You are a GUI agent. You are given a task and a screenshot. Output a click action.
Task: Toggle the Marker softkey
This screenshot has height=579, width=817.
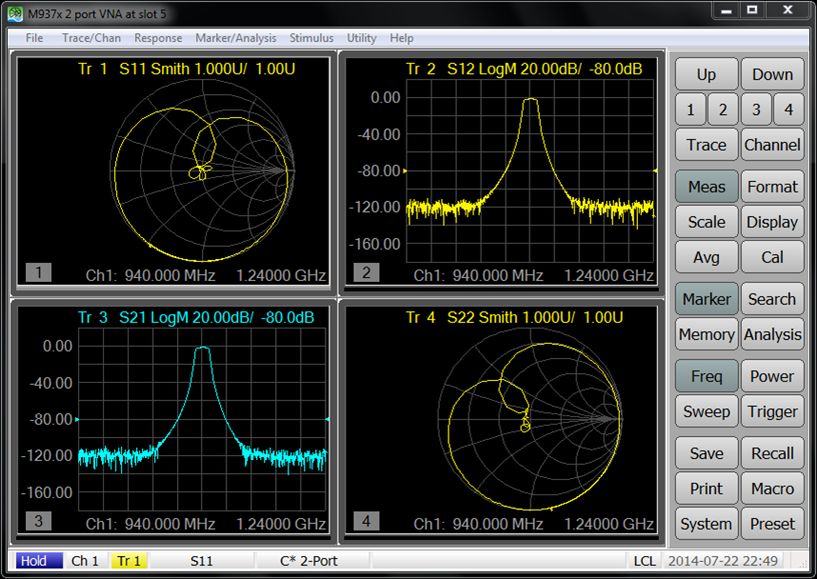[707, 299]
